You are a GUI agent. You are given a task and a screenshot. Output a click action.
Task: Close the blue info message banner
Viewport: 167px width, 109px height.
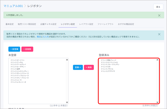point(159,34)
